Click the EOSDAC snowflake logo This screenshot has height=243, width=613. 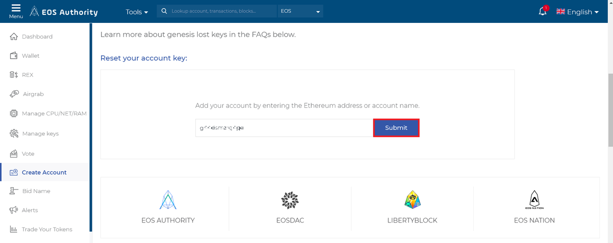(x=290, y=201)
